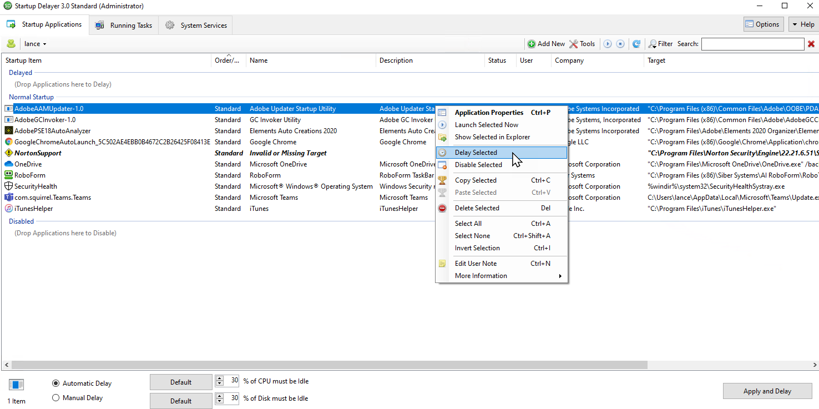The width and height of the screenshot is (819, 409).
Task: Click the Apply and Delay button
Action: (767, 391)
